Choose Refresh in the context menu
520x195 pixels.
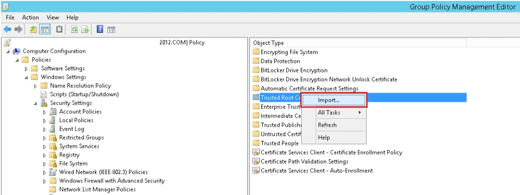pos(334,125)
